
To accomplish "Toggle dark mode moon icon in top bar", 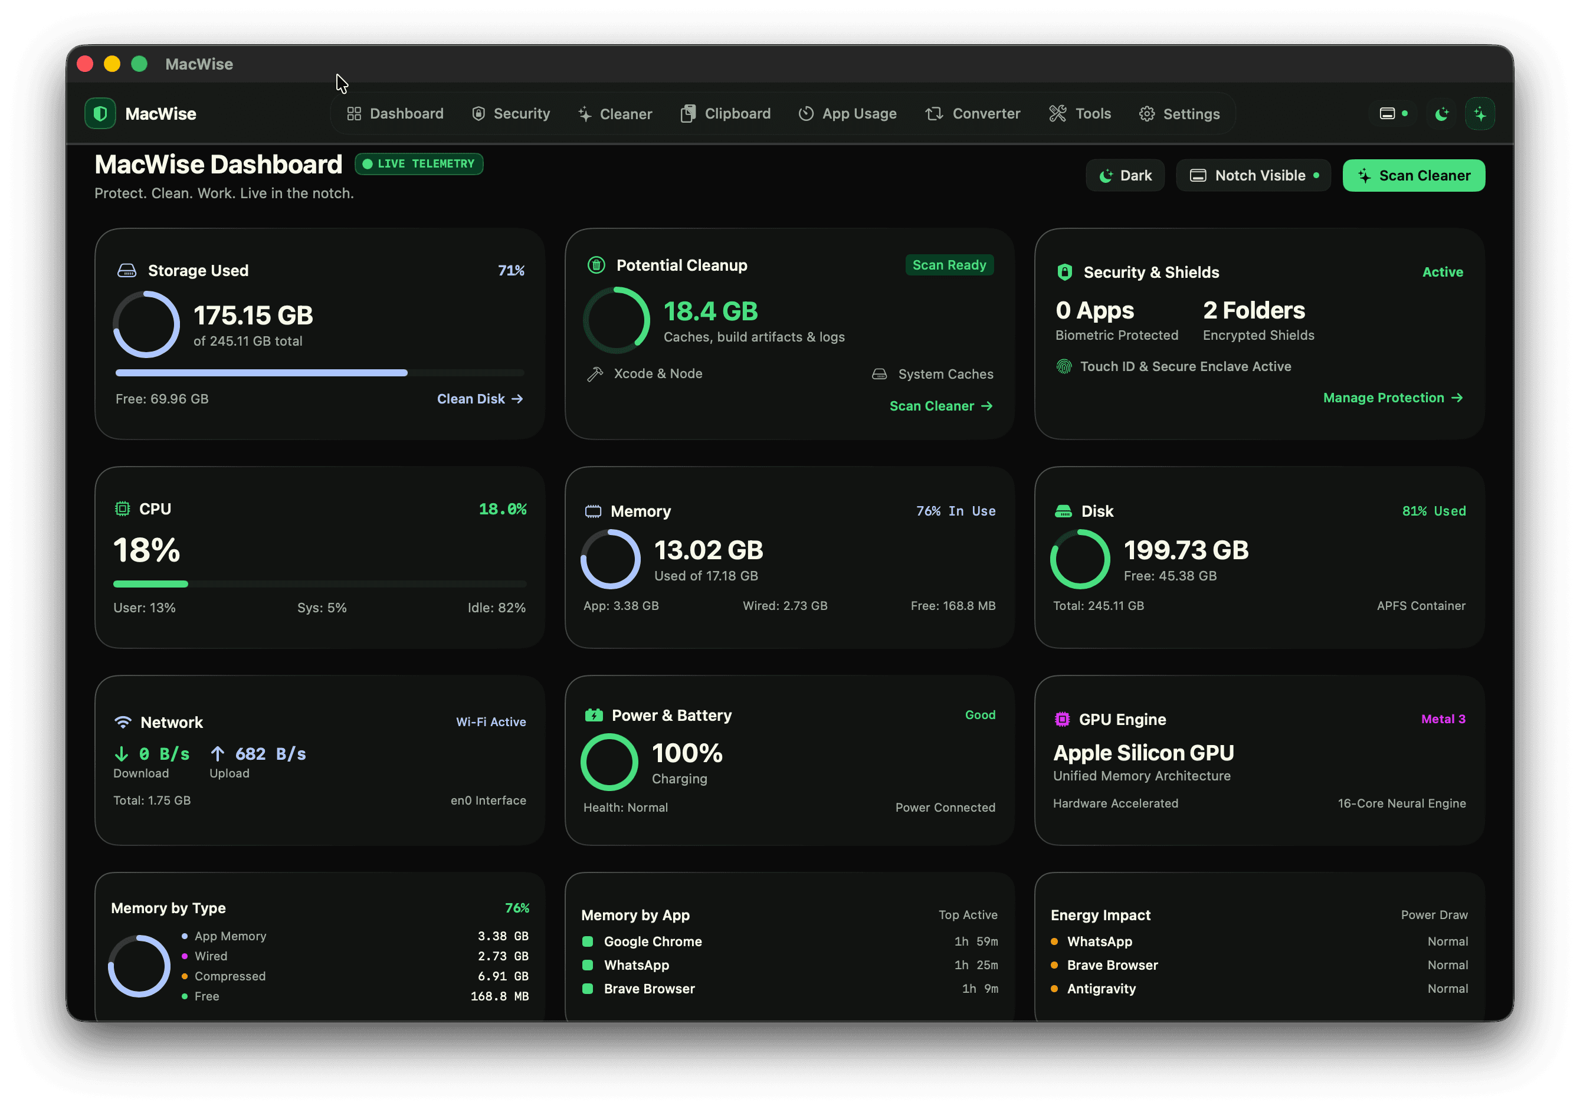I will 1441,114.
